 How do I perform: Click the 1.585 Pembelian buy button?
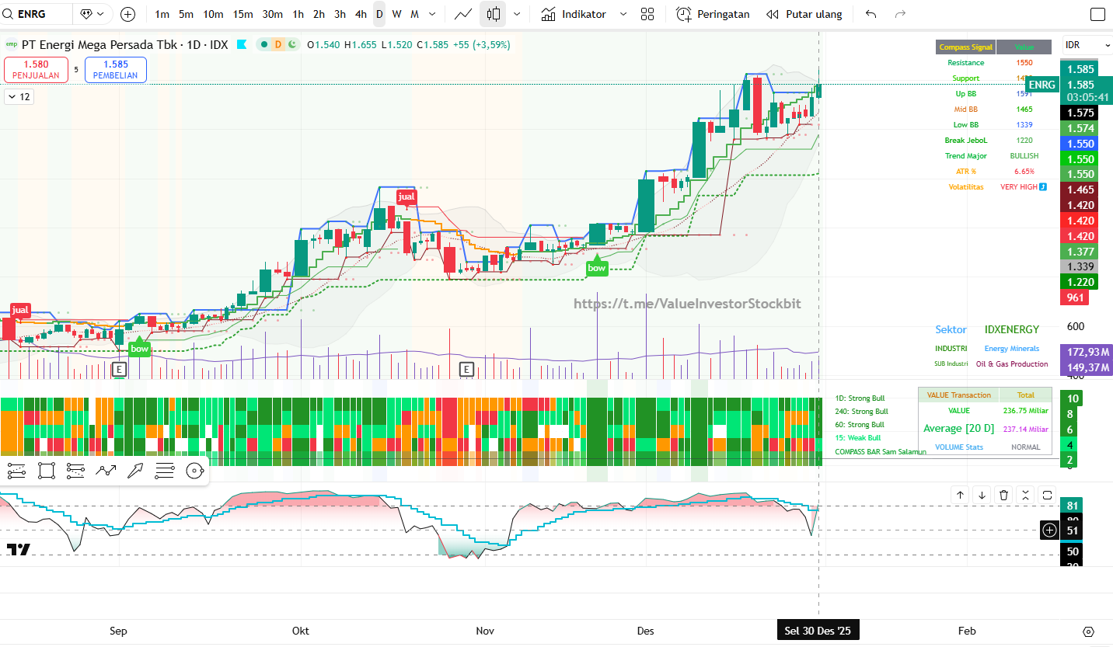pyautogui.click(x=115, y=70)
